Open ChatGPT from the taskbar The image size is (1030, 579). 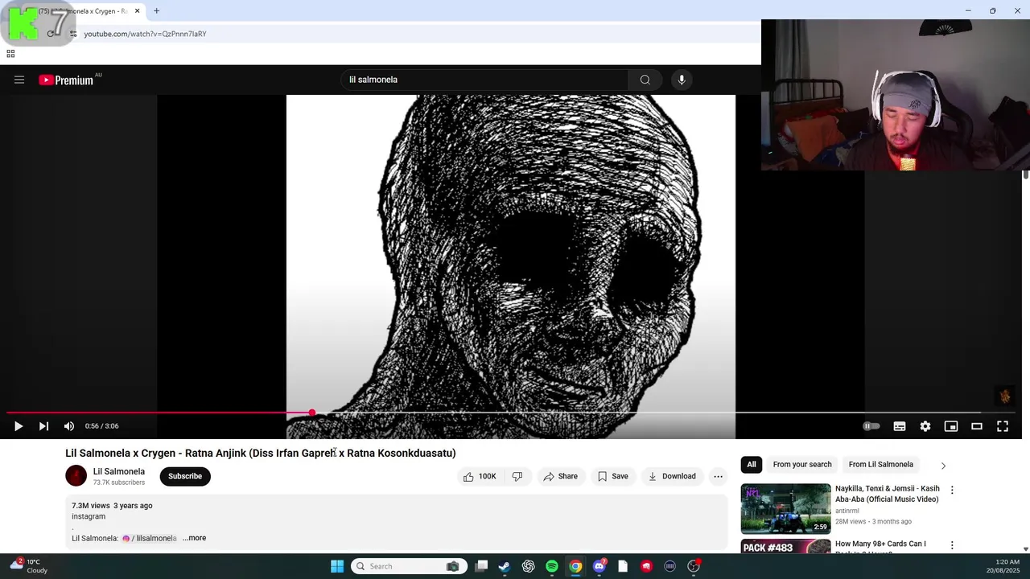click(528, 566)
